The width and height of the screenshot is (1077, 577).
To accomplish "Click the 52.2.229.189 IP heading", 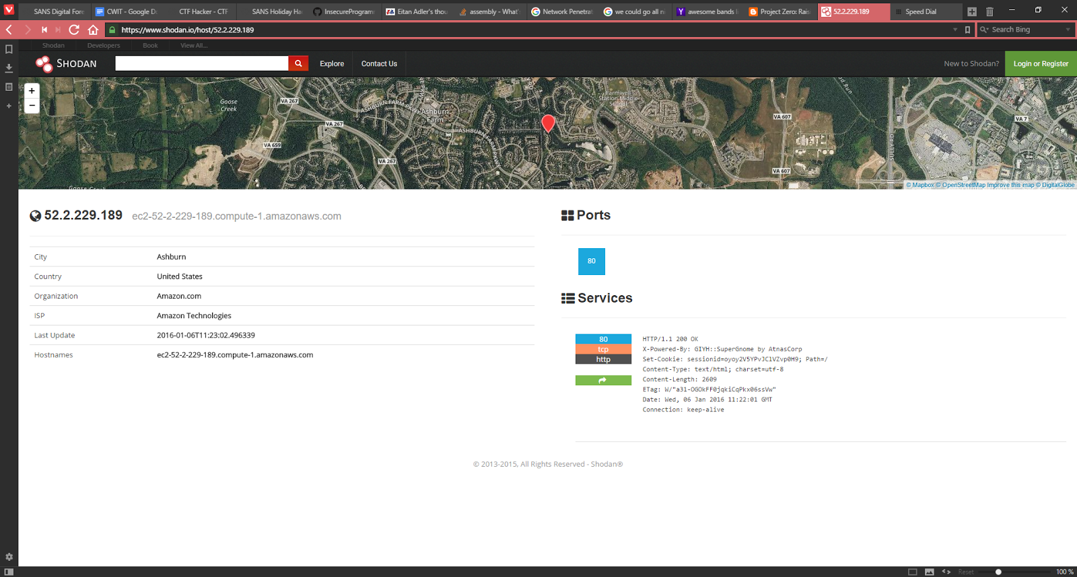I will pos(83,215).
